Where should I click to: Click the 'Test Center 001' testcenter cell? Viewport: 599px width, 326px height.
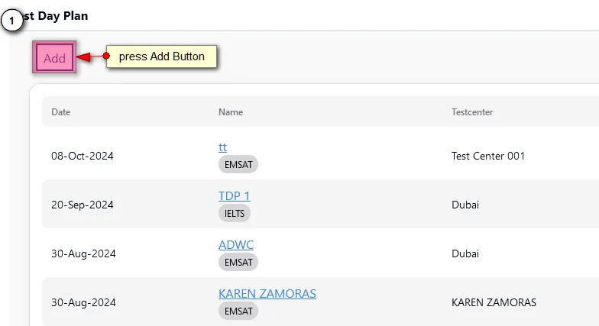(x=488, y=156)
